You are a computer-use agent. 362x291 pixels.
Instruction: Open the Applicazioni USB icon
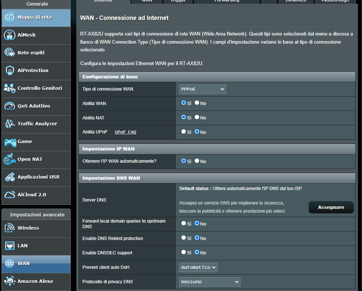pos(10,177)
